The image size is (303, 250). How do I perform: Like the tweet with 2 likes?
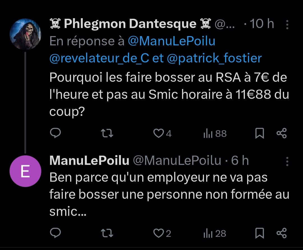point(162,233)
